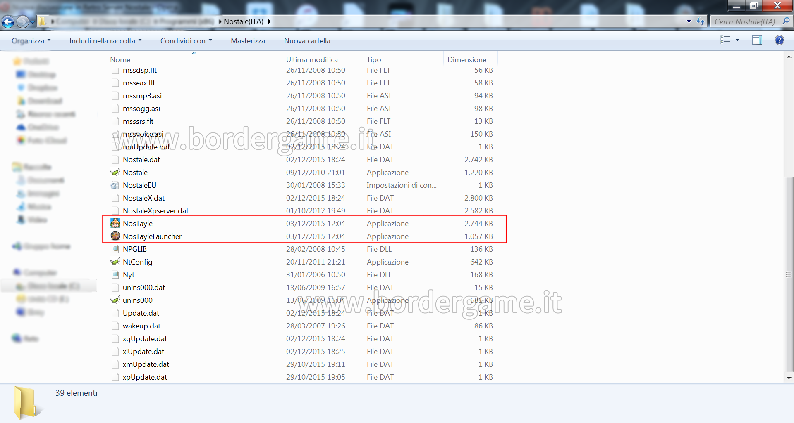Viewport: 794px width, 423px height.
Task: Select the unins000 application icon
Action: 115,300
